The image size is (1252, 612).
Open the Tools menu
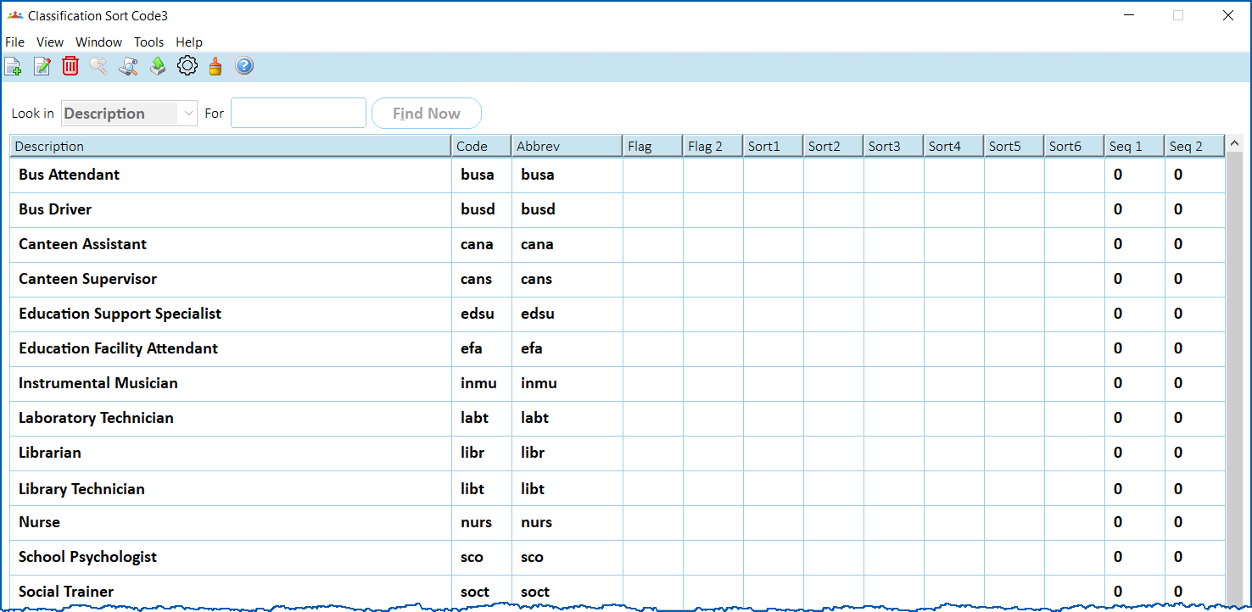click(148, 42)
